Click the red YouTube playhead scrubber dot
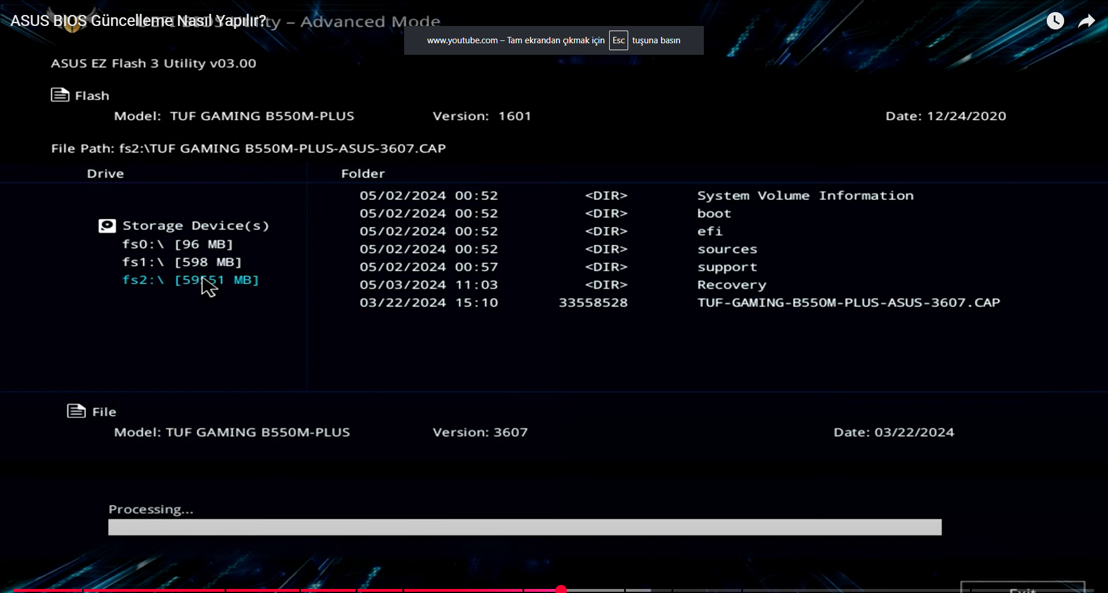Viewport: 1108px width, 593px height. coord(561,589)
